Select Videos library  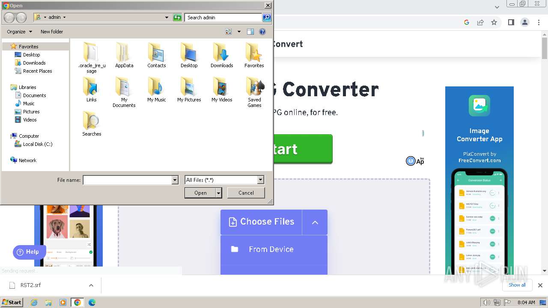click(x=30, y=120)
